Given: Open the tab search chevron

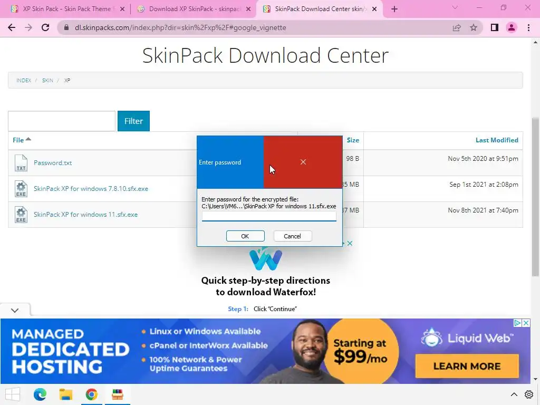Looking at the screenshot, I should pos(455,7).
